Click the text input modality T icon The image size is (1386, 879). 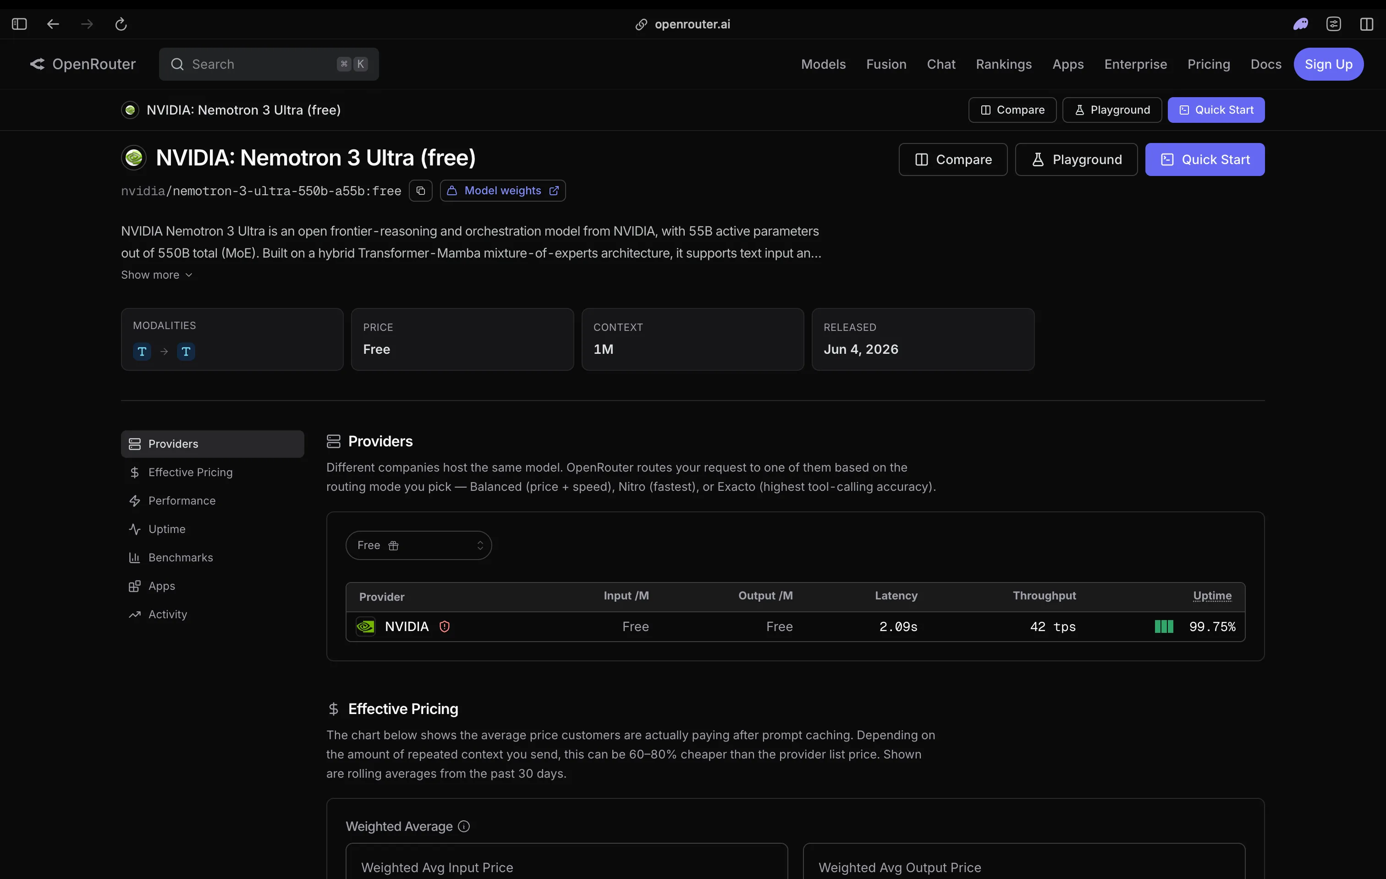142,351
